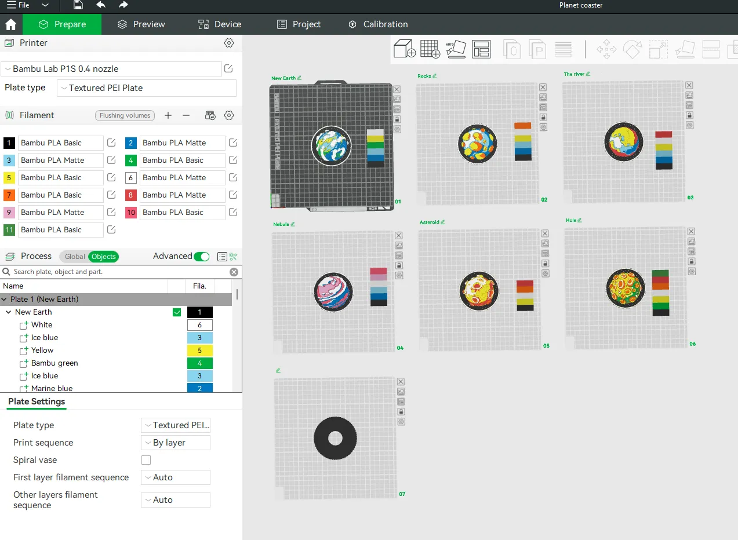Collapse the Plate 1 (New Earth) tree node
Image resolution: width=738 pixels, height=540 pixels.
click(x=5, y=300)
